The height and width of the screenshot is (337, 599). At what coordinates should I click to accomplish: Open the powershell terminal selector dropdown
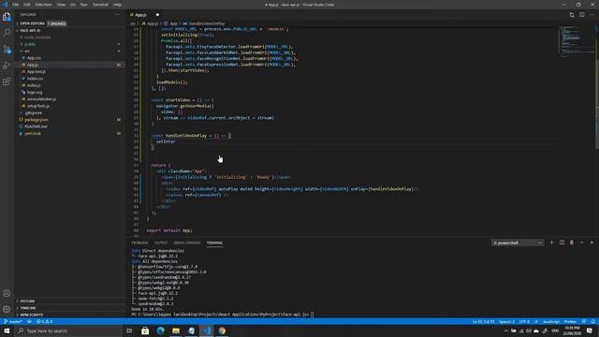[x=518, y=242]
